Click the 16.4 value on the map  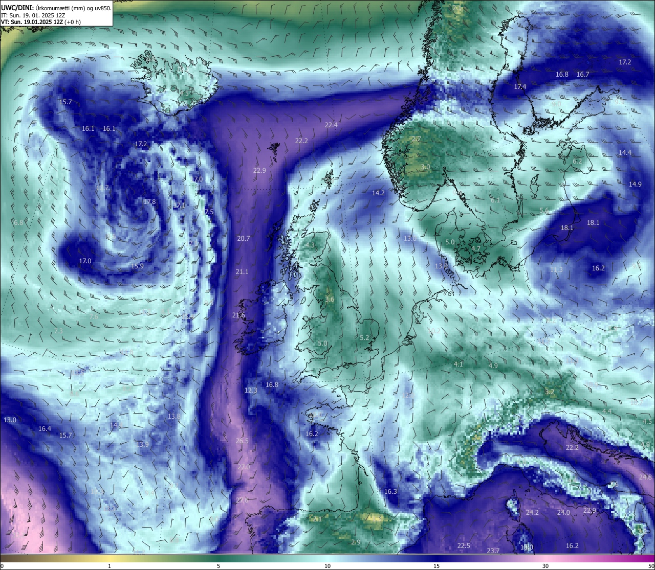45,428
